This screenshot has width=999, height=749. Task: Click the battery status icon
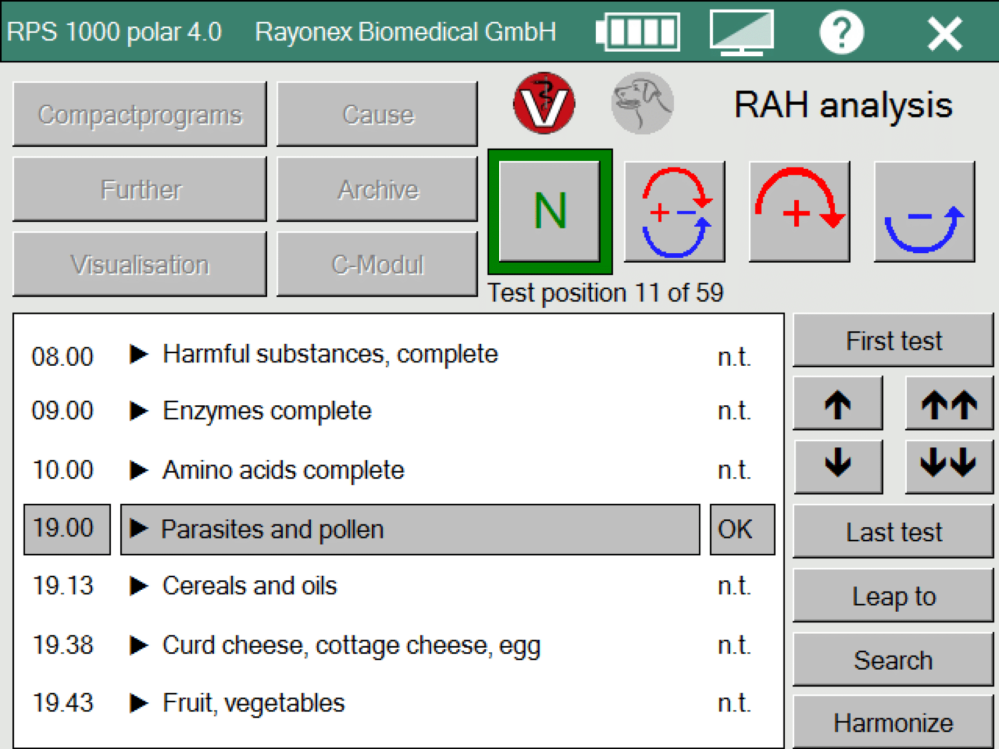pyautogui.click(x=637, y=31)
